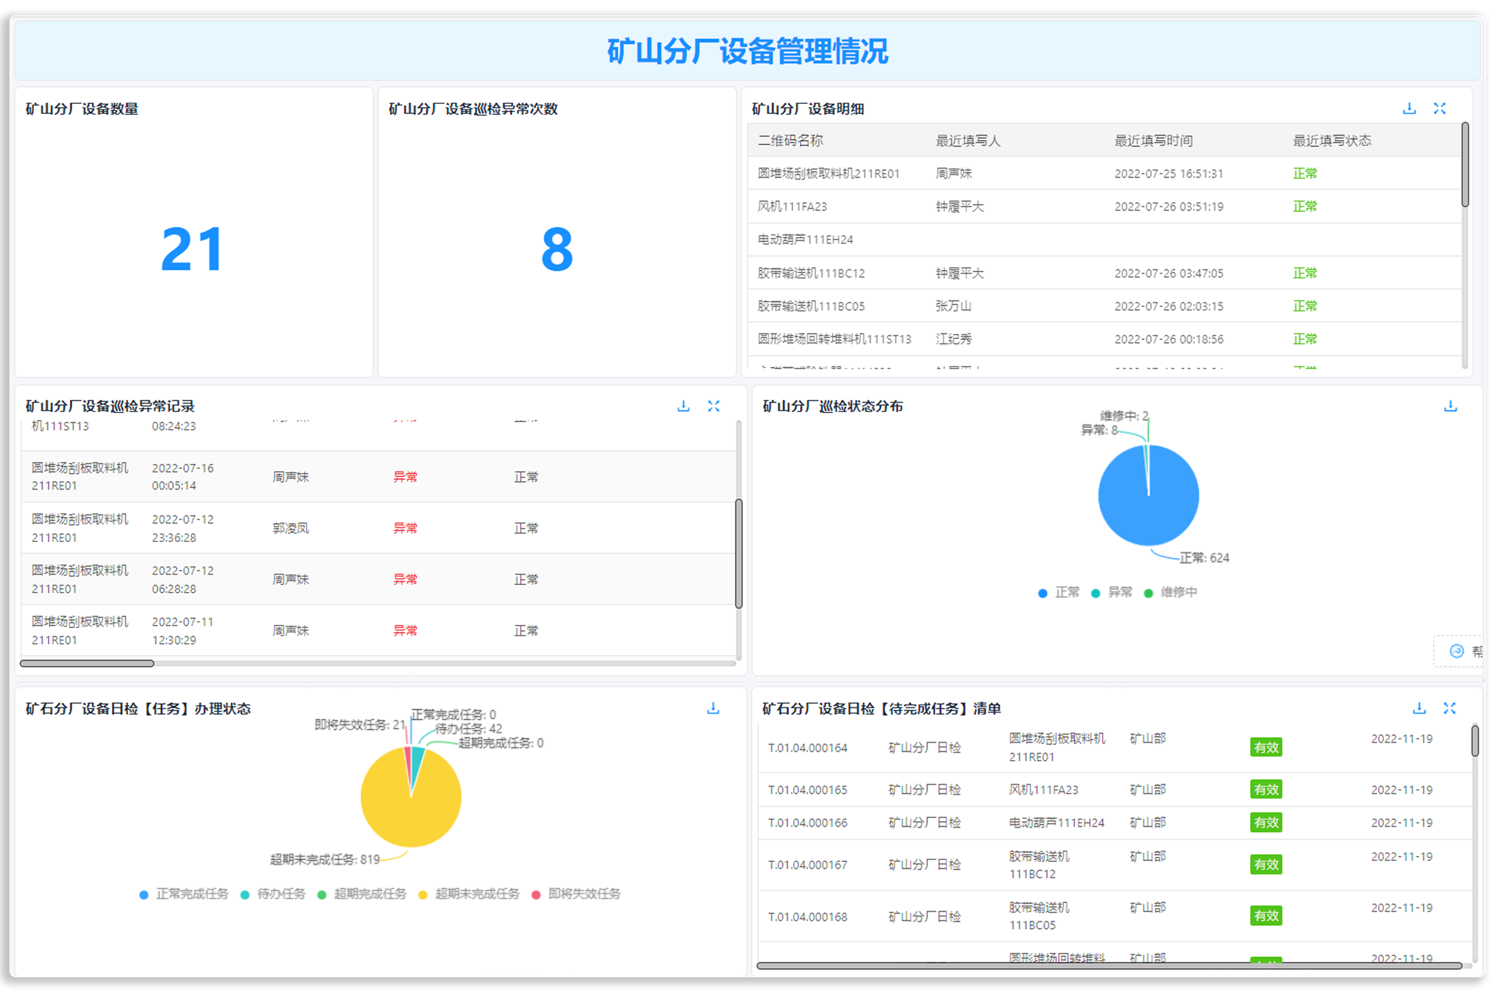Download the 矿石分厂设备日检待完成任务清单
The height and width of the screenshot is (1002, 1510).
coord(1420,708)
